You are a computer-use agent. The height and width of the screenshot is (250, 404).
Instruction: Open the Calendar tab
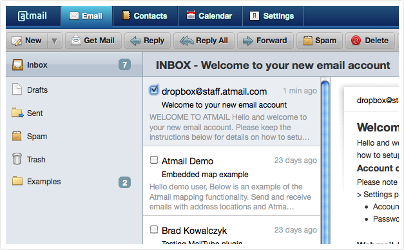[x=209, y=16]
